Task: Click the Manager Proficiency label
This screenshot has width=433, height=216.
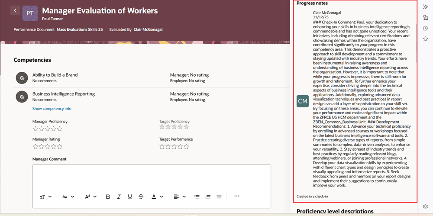Action: (50, 121)
